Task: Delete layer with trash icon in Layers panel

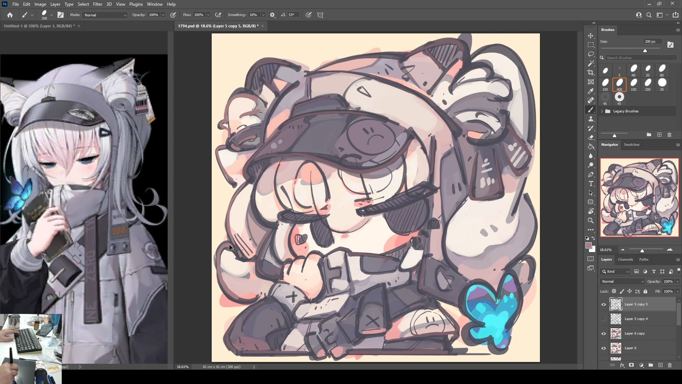Action: 670,365
